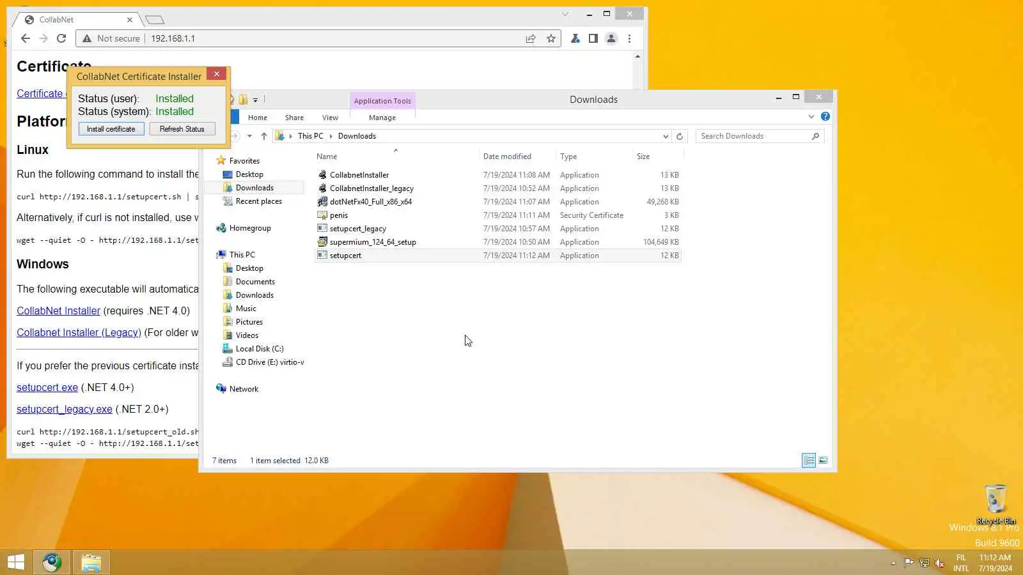Image resolution: width=1023 pixels, height=575 pixels.
Task: Open recent locations dropdown in Explorer
Action: coord(249,136)
